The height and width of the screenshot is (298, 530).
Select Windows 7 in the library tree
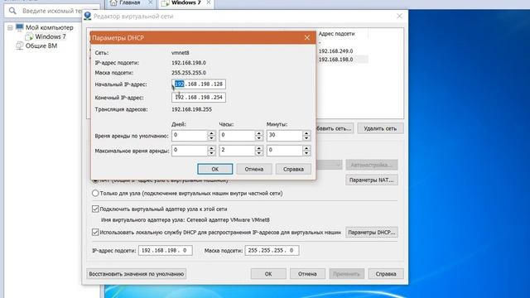[51, 36]
